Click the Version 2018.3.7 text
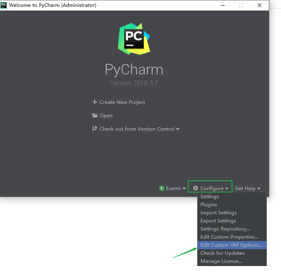This screenshot has width=281, height=273. (134, 83)
